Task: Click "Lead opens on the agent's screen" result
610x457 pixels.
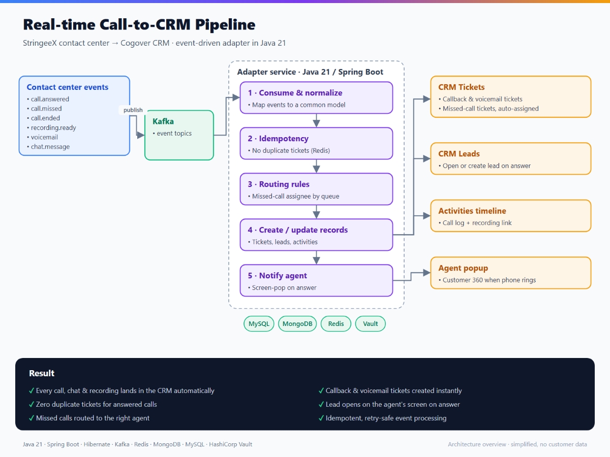Action: click(x=392, y=405)
